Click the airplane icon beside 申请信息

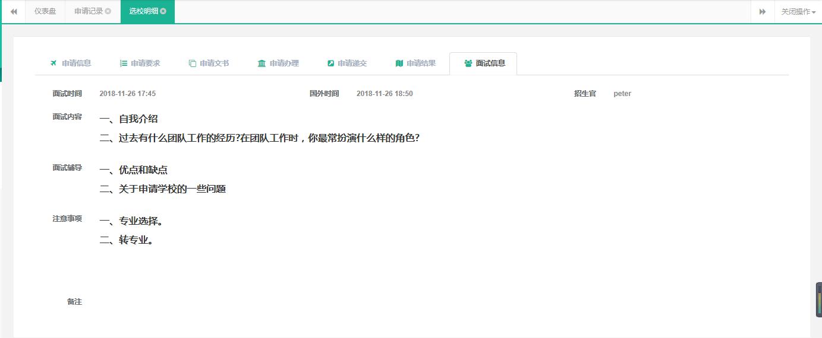[x=53, y=63]
